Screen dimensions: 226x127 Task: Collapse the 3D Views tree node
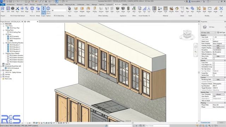coord(4,35)
